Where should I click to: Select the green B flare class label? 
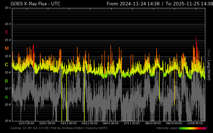[6, 81]
